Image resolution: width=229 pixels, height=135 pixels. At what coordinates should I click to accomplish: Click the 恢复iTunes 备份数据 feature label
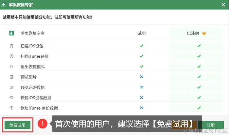39,108
